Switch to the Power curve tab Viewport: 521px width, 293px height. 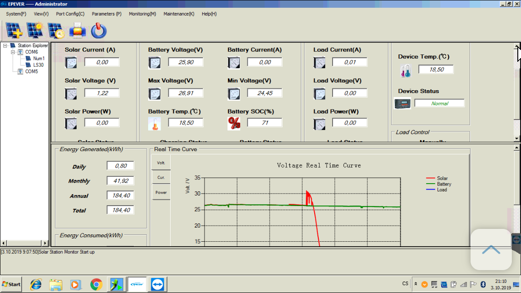pos(161,192)
